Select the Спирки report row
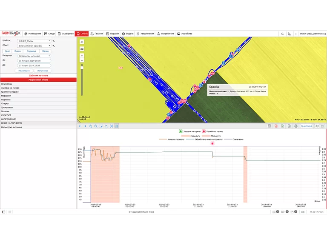 pos(38,103)
